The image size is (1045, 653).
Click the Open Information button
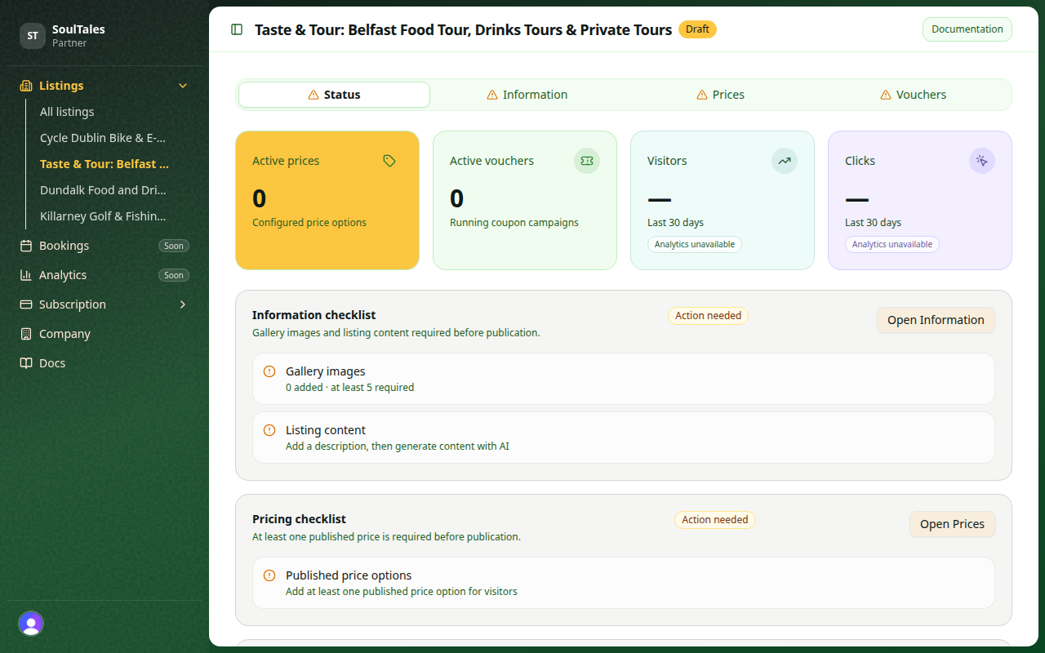(x=936, y=320)
